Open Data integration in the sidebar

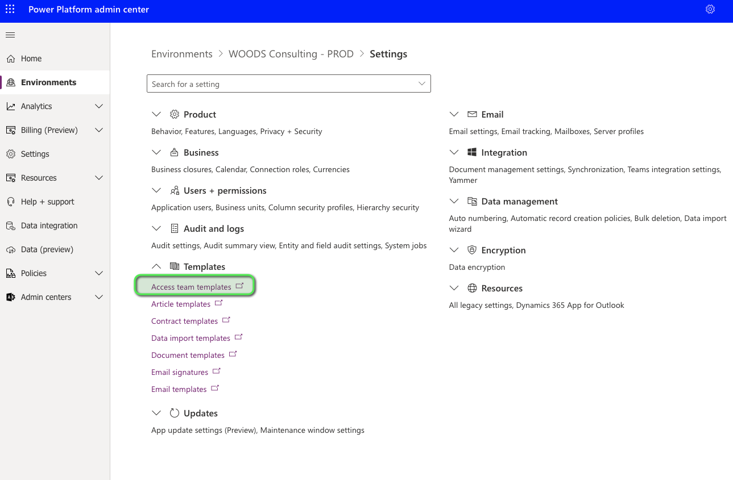point(55,226)
